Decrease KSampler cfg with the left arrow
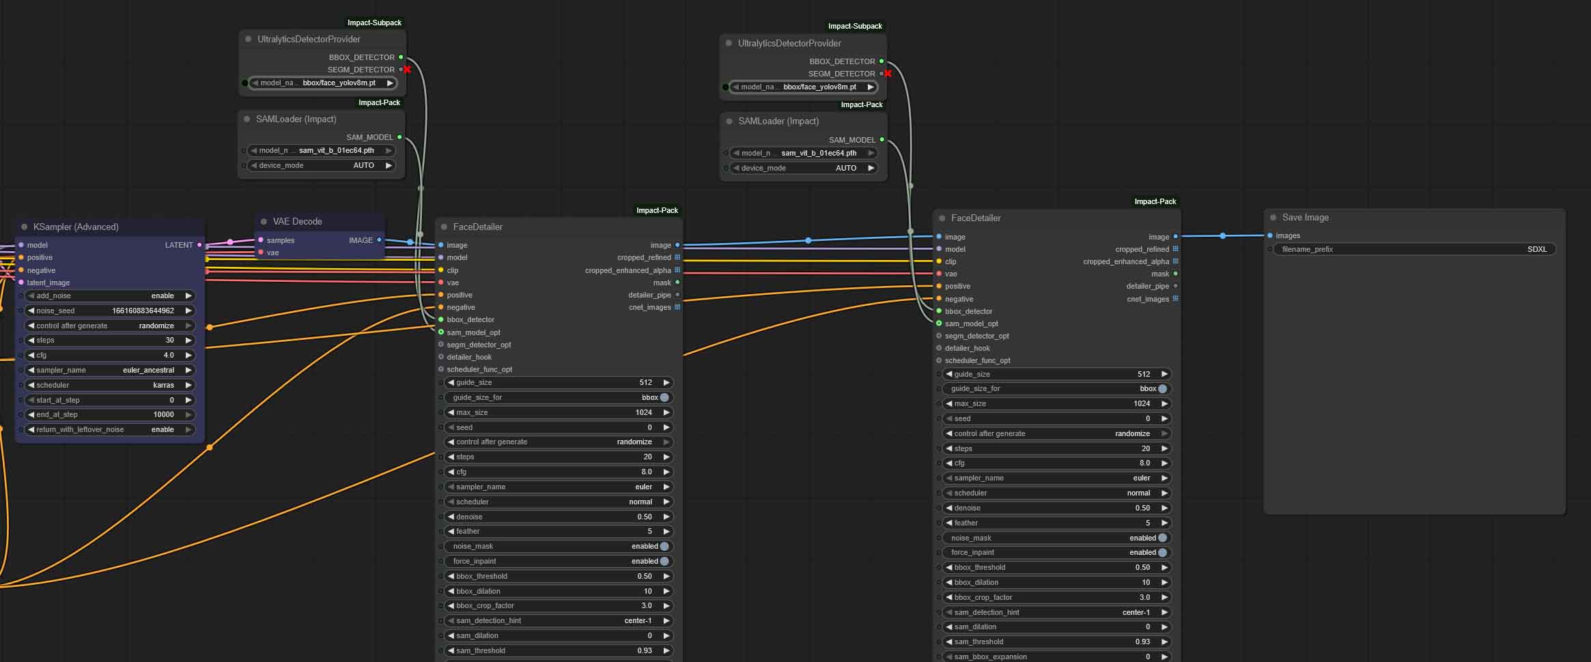This screenshot has height=662, width=1591. tap(31, 355)
